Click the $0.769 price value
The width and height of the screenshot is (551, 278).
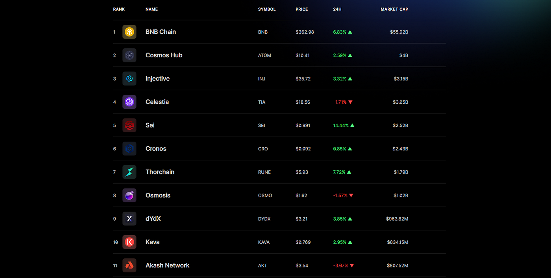point(303,242)
